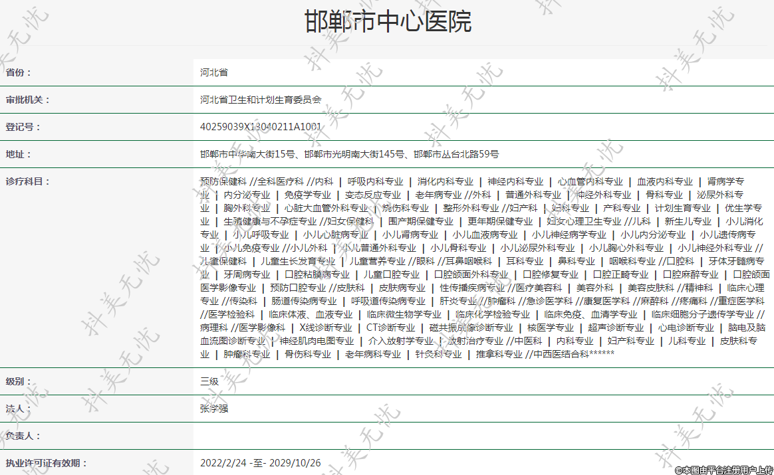Screen dimensions: 774x475
Task: Select the 执业许可证有效期 label
Action: 47,463
